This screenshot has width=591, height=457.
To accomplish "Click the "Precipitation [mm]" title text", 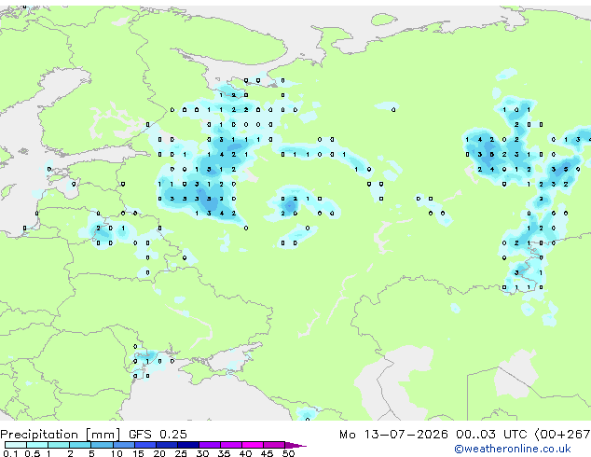I will point(61,435).
